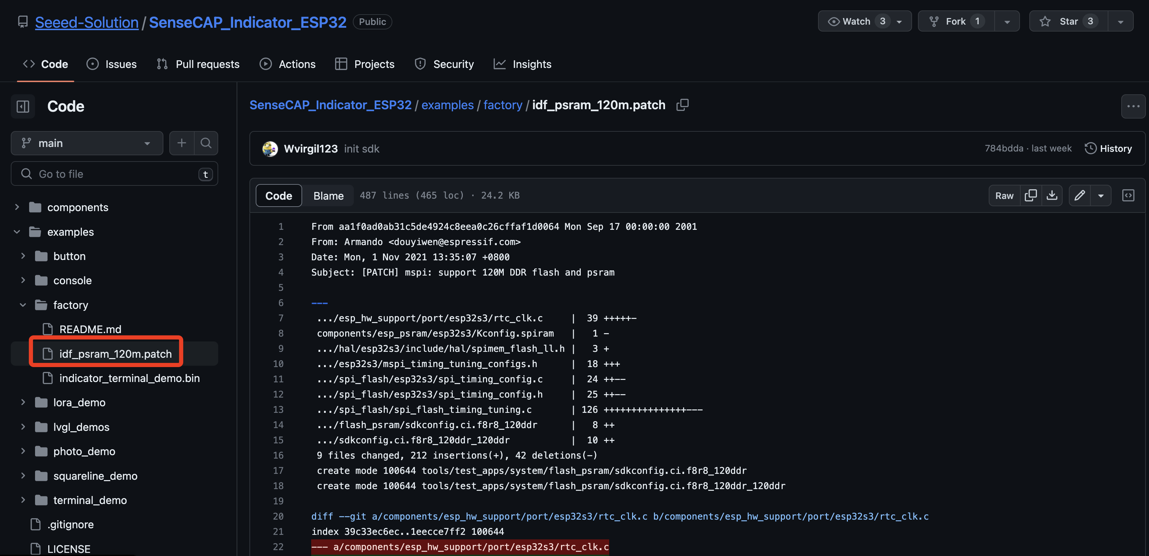Open the add file plus icon
This screenshot has width=1149, height=556.
coord(181,143)
